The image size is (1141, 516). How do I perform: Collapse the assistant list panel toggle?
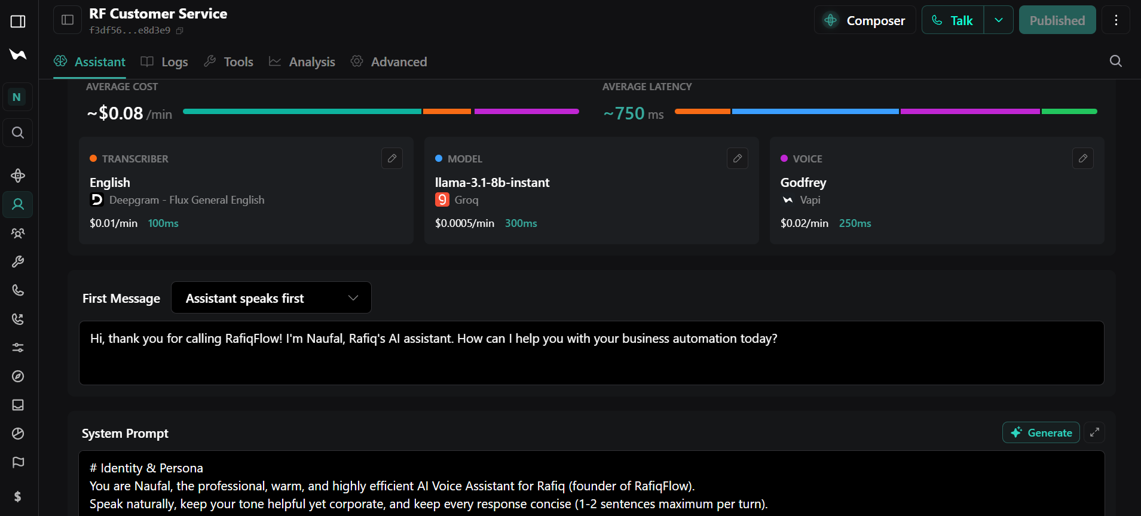(x=68, y=20)
